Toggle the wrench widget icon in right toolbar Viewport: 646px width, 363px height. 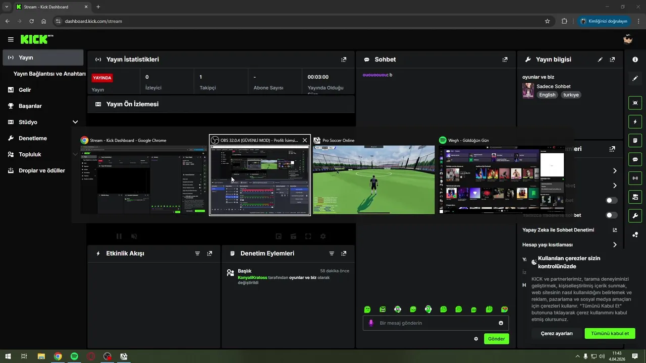(635, 216)
